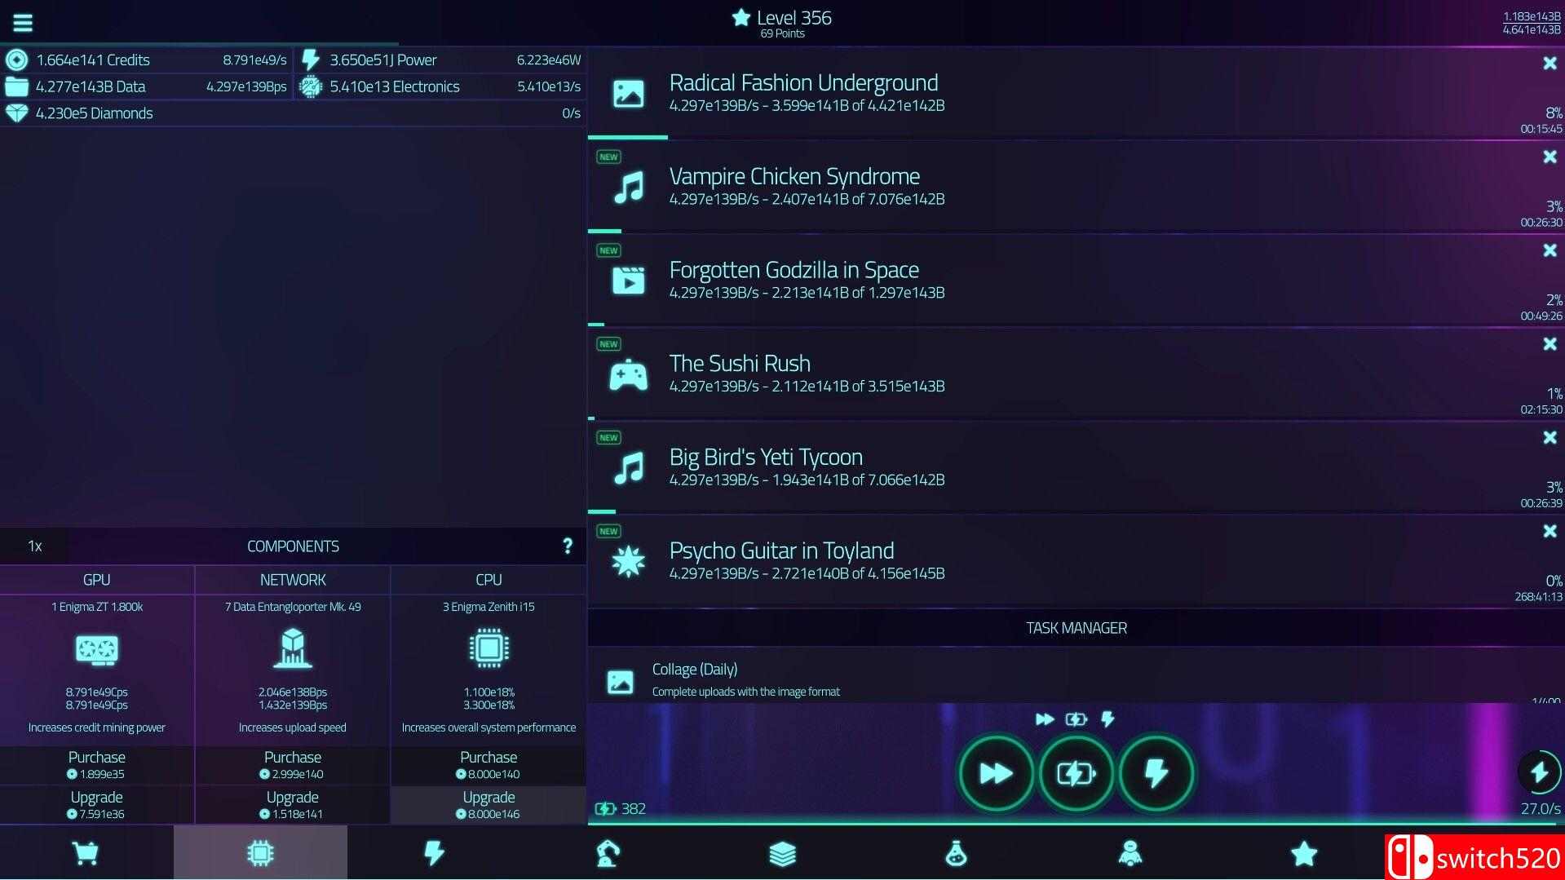The height and width of the screenshot is (880, 1565).
Task: Open the star achievements tab
Action: (1303, 853)
